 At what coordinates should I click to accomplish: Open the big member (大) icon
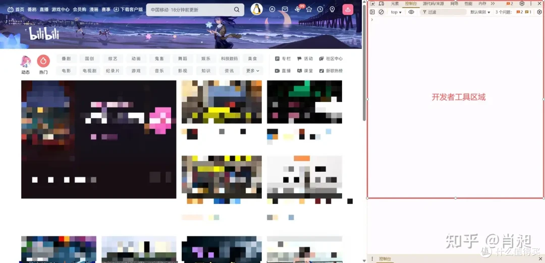[x=272, y=10]
